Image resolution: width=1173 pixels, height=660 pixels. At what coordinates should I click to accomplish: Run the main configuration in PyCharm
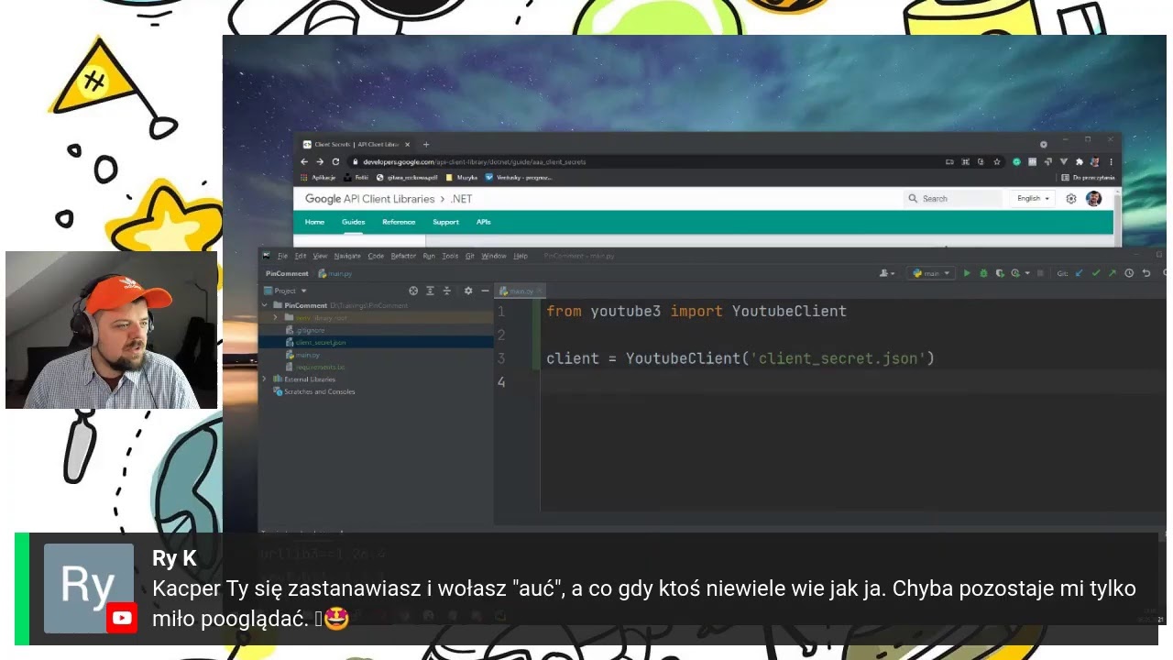point(967,273)
